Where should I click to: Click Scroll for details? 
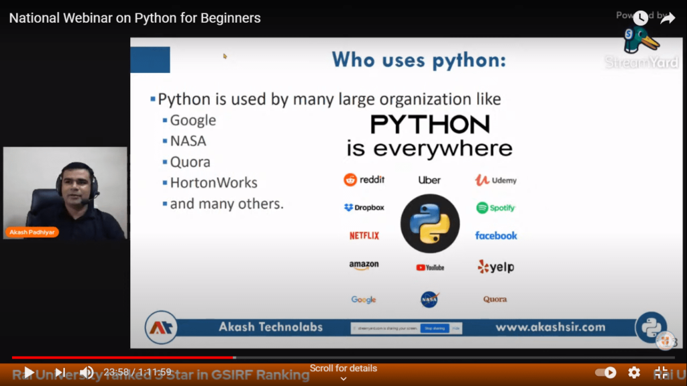tap(343, 368)
